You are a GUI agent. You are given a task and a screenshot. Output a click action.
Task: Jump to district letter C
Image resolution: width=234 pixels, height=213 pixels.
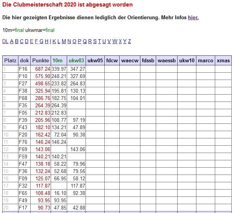click(x=21, y=41)
